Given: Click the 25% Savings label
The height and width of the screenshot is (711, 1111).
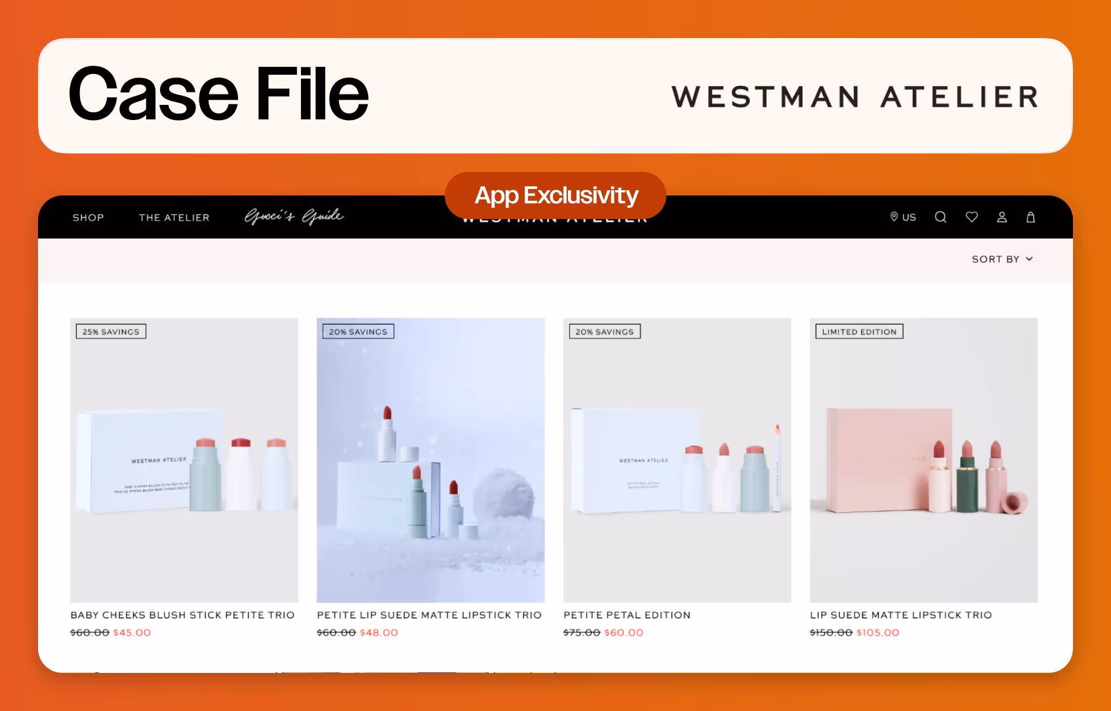Looking at the screenshot, I should [111, 332].
